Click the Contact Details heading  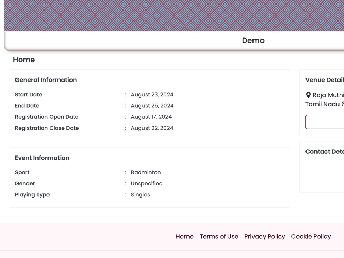[x=325, y=152]
